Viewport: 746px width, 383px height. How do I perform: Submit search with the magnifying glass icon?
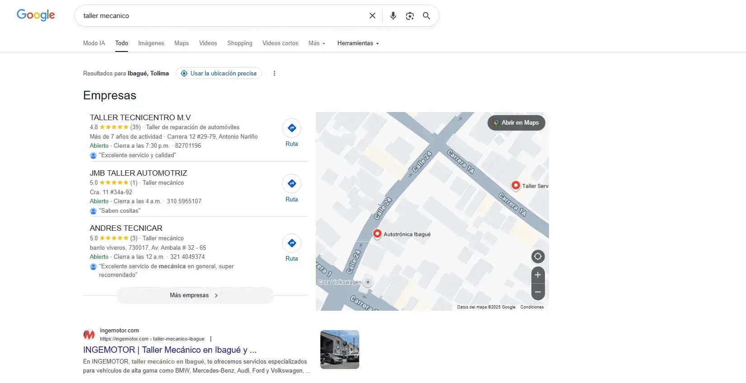(x=426, y=16)
